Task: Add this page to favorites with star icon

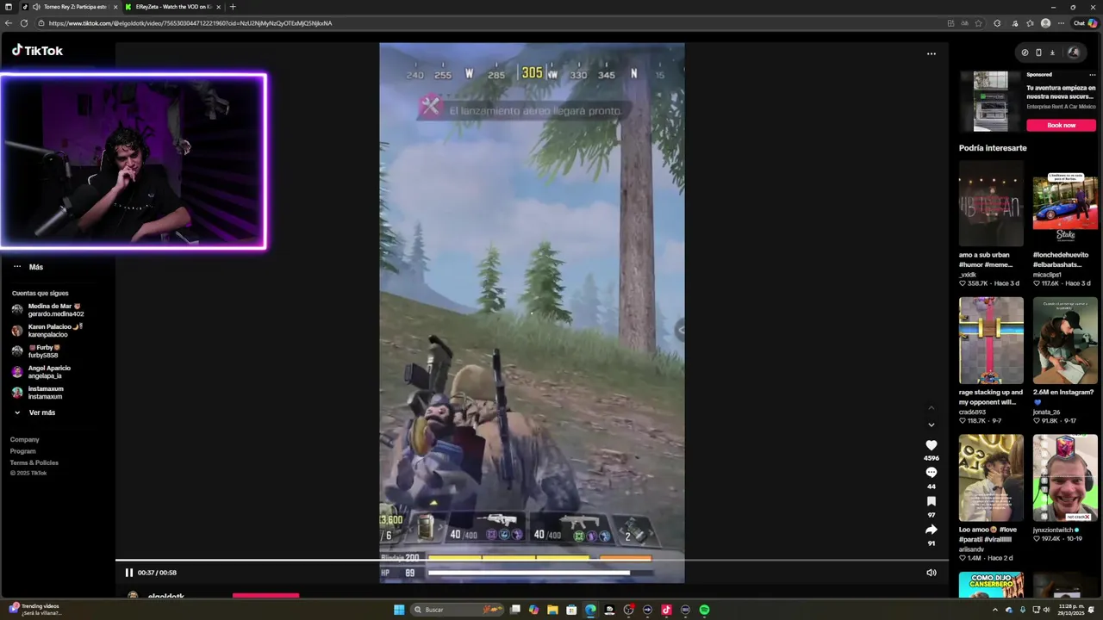Action: point(978,23)
